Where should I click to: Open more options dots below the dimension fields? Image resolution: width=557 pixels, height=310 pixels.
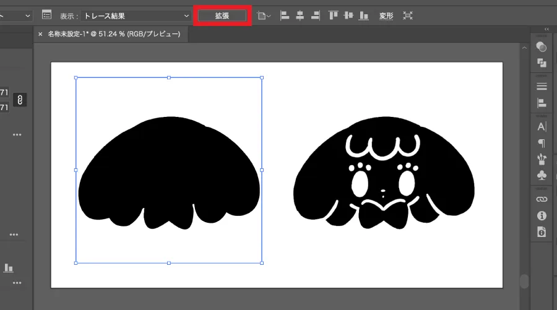pos(17,135)
